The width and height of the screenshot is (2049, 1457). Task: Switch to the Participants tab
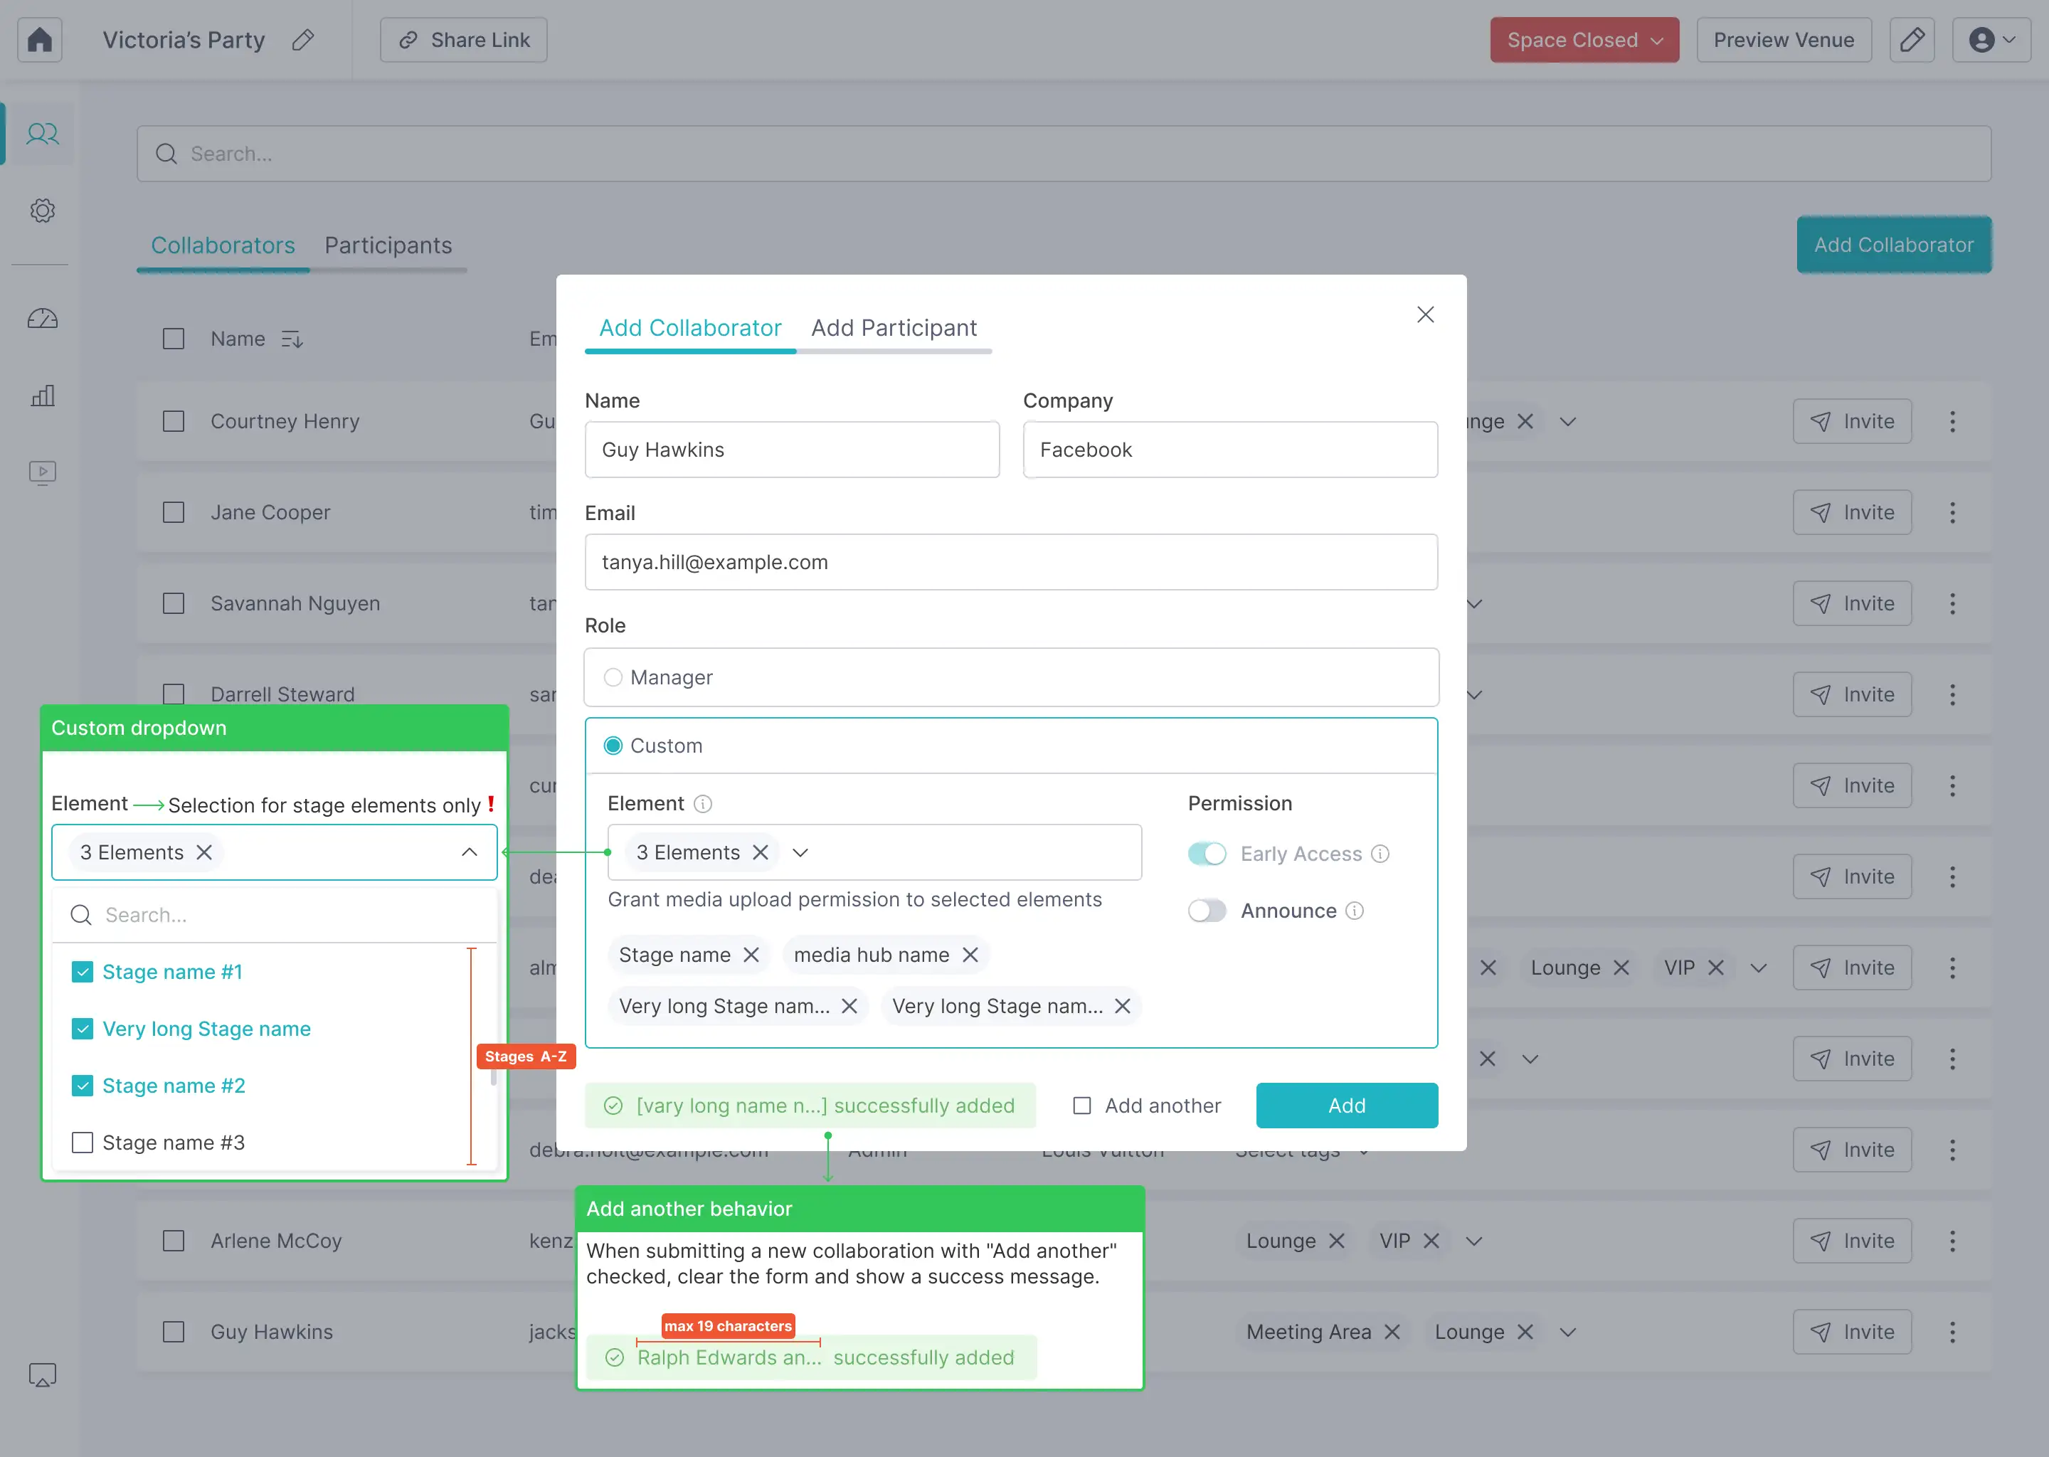pyautogui.click(x=388, y=245)
